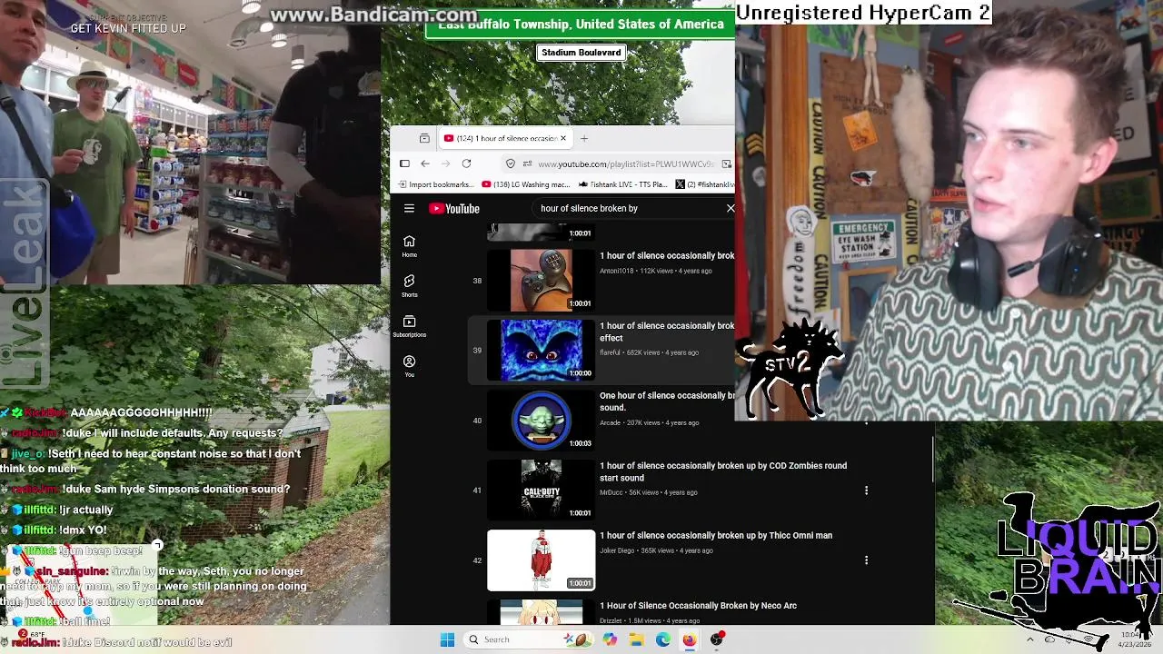Open the Windows Start menu
The width and height of the screenshot is (1163, 654).
447,639
